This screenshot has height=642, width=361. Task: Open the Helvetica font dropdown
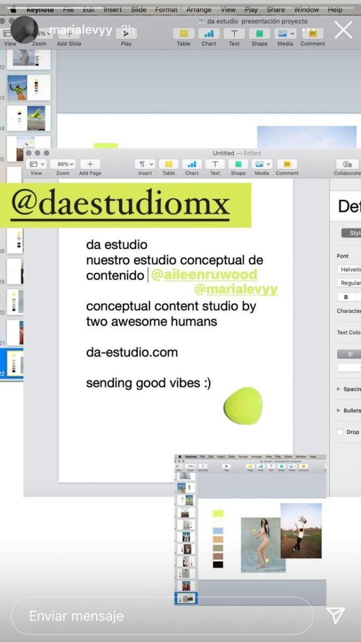tap(350, 270)
